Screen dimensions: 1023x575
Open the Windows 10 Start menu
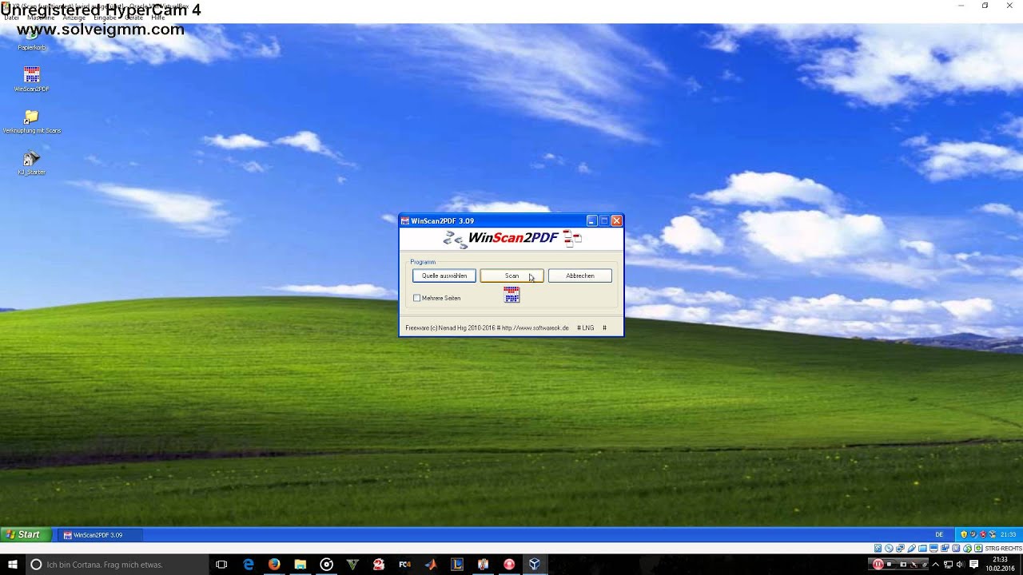pyautogui.click(x=12, y=565)
